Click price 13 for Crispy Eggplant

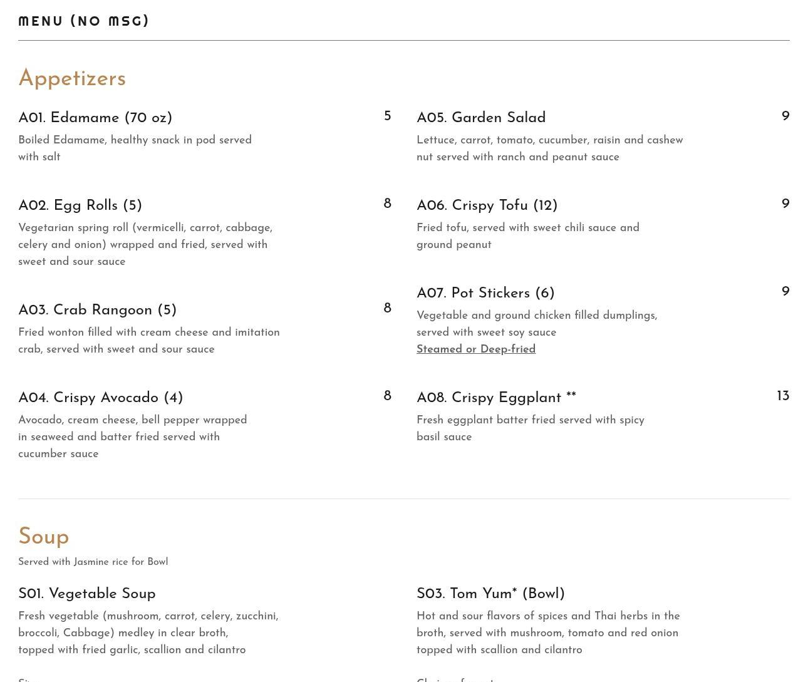point(783,396)
